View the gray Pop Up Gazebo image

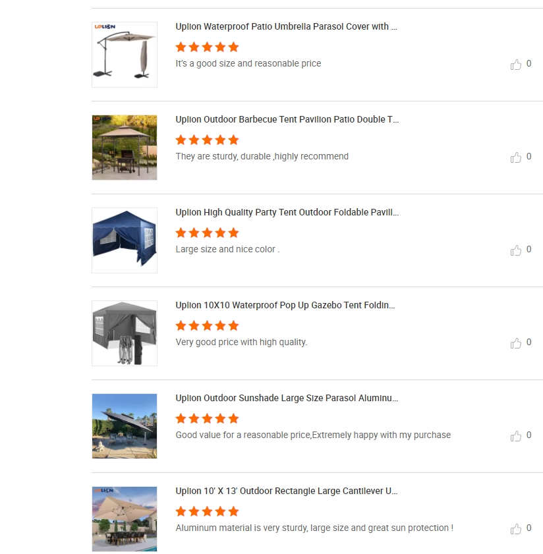pyautogui.click(x=125, y=333)
